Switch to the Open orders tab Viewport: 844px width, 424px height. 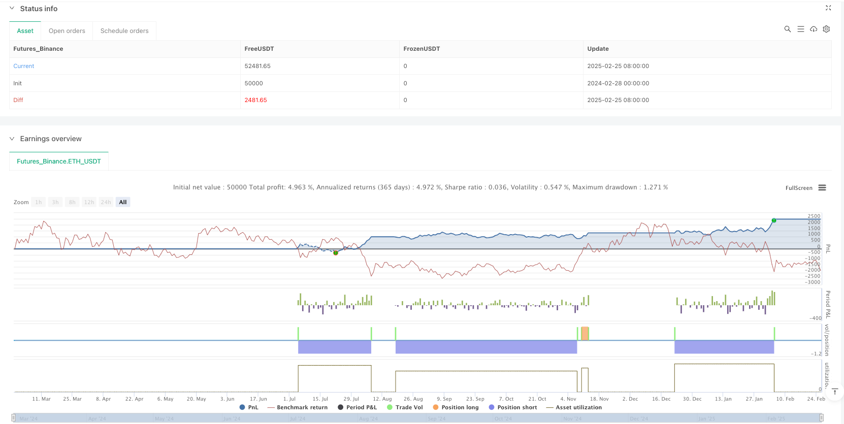tap(67, 31)
